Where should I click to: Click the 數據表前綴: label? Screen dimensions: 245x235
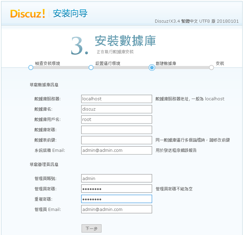click(x=45, y=140)
